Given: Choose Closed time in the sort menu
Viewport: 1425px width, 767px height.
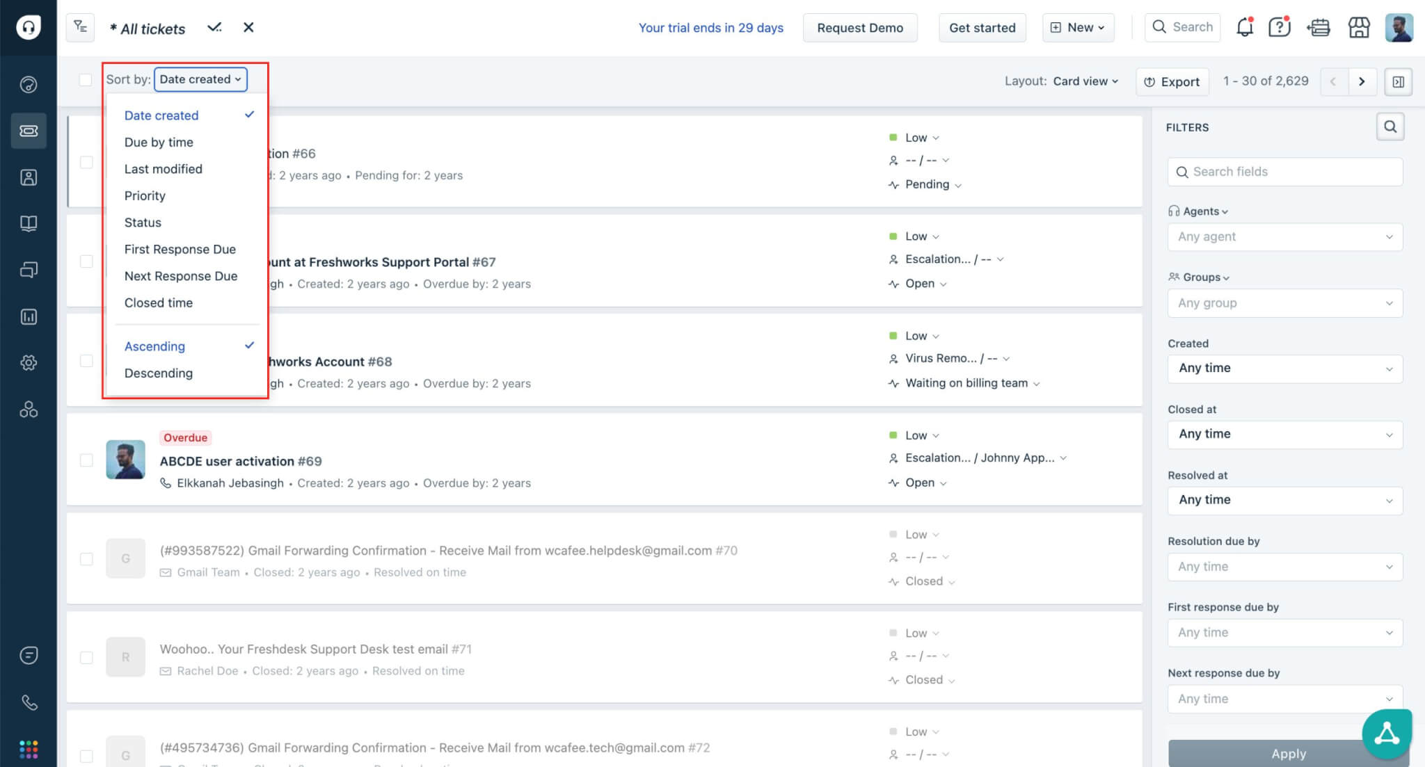Looking at the screenshot, I should (x=158, y=302).
